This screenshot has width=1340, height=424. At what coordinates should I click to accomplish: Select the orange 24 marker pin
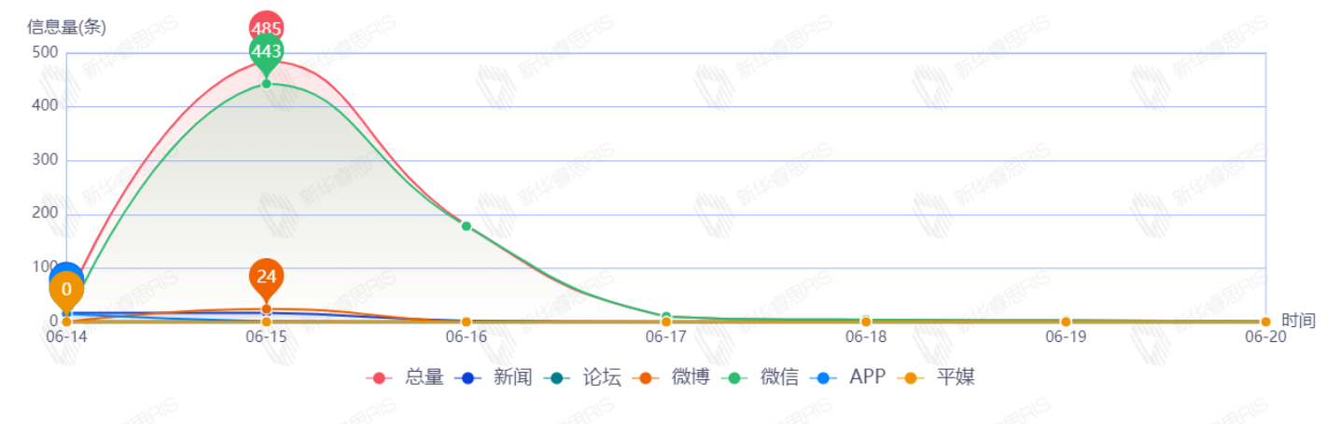pos(266,277)
